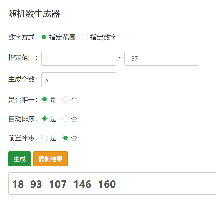Click the orange 复制结果 button
216x200 pixels.
[50, 159]
